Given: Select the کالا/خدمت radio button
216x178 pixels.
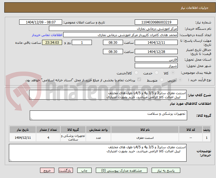Looking at the screenshot, I should pyautogui.click(x=136, y=73).
